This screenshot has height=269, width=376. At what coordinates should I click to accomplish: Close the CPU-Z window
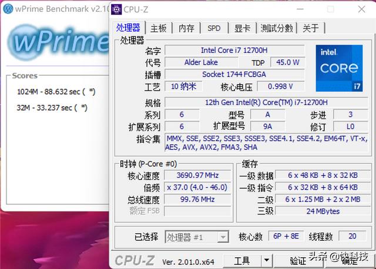[361, 9]
